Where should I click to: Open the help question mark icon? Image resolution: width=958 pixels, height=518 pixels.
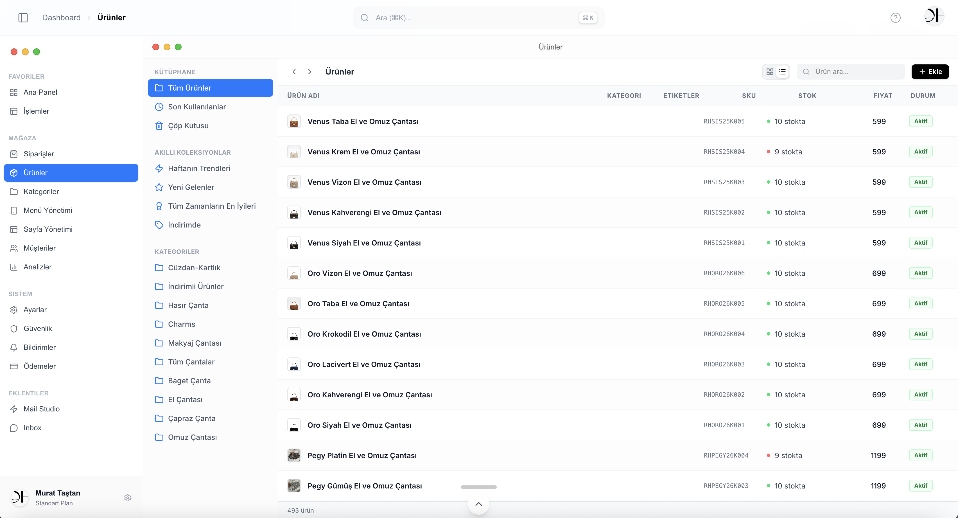pyautogui.click(x=895, y=17)
